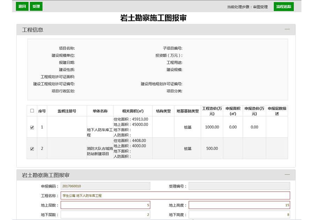Screen dimensions: 314x220
Task: Open 流程追踪 process tracking
Action: [283, 7]
